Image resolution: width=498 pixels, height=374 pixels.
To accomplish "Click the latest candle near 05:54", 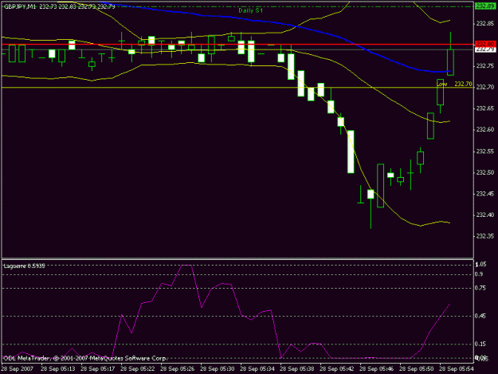I will click(x=450, y=62).
